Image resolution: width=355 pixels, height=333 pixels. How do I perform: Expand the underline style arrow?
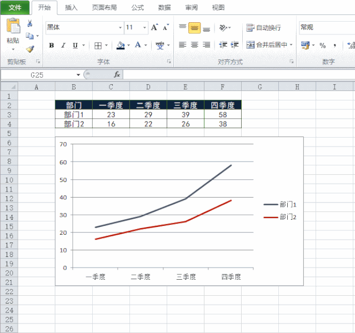tap(83, 46)
